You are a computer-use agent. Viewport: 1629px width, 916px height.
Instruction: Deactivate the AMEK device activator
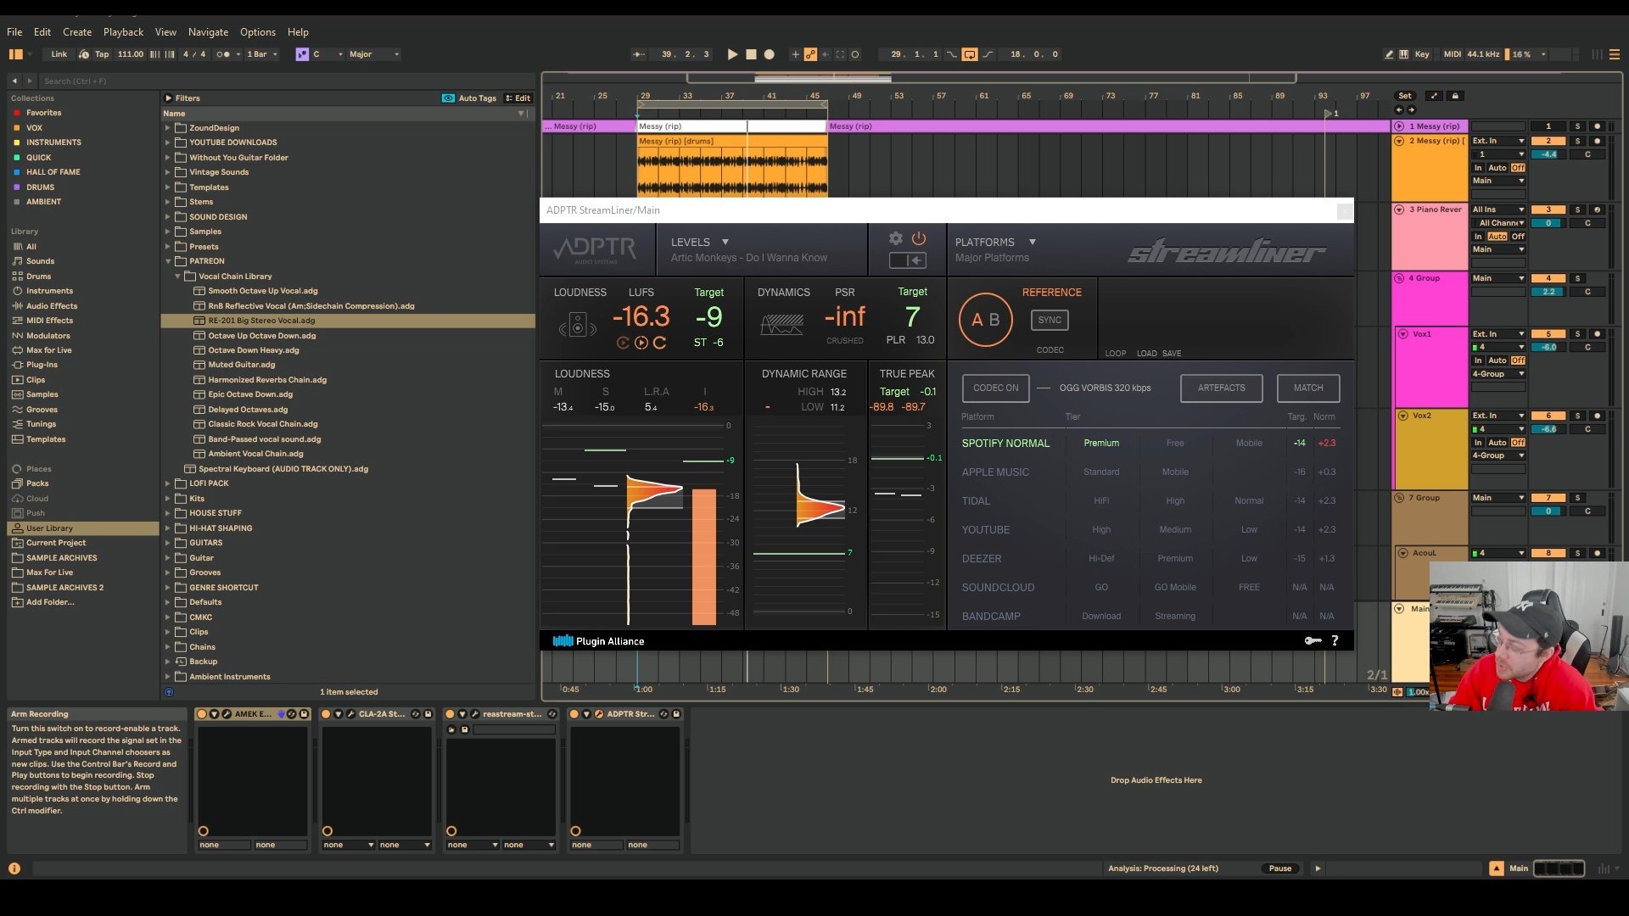(x=202, y=714)
